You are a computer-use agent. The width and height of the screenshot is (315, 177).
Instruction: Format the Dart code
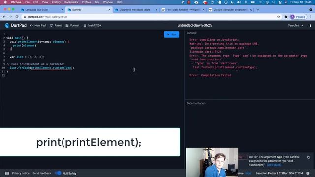72,25
